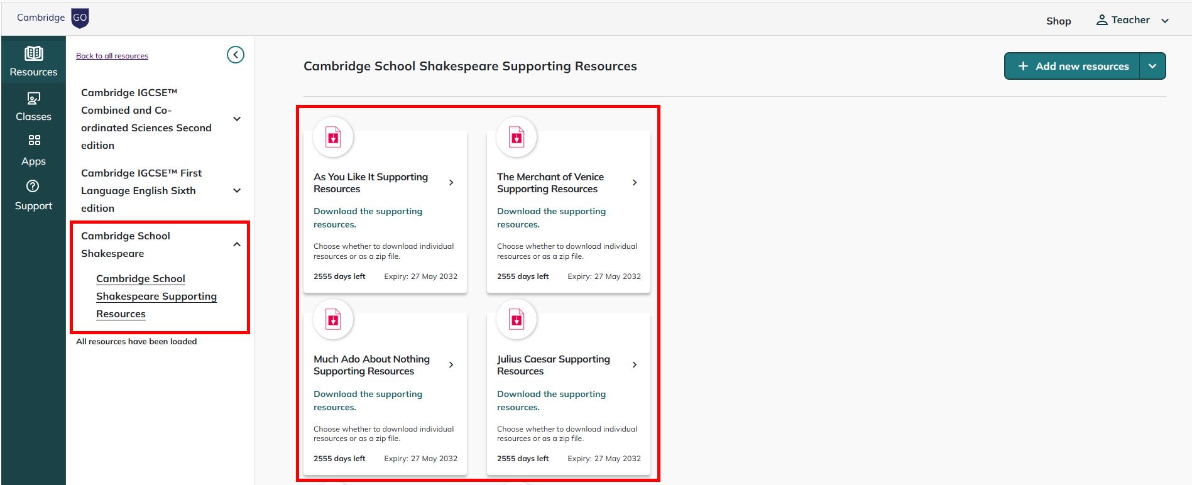1192x485 pixels.
Task: Open Cambridge School Shakespeare Supporting Resources link
Action: click(156, 296)
